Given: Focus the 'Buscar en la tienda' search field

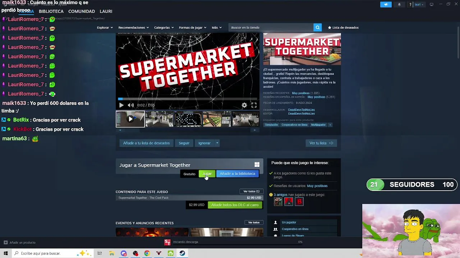Looking at the screenshot, I should click(x=271, y=28).
